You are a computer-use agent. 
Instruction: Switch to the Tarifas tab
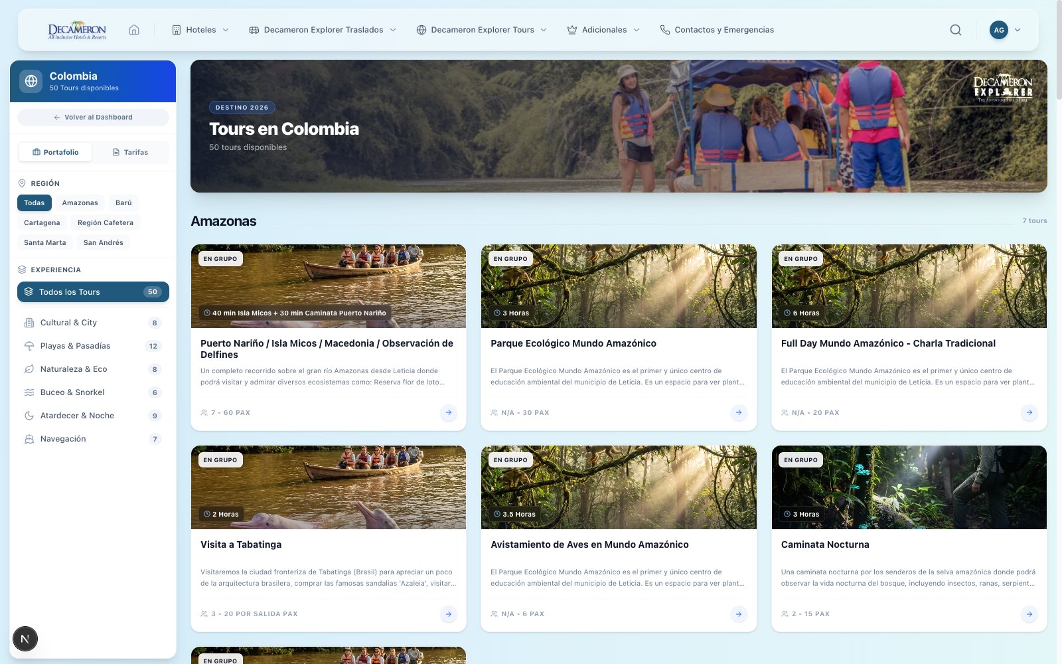130,152
